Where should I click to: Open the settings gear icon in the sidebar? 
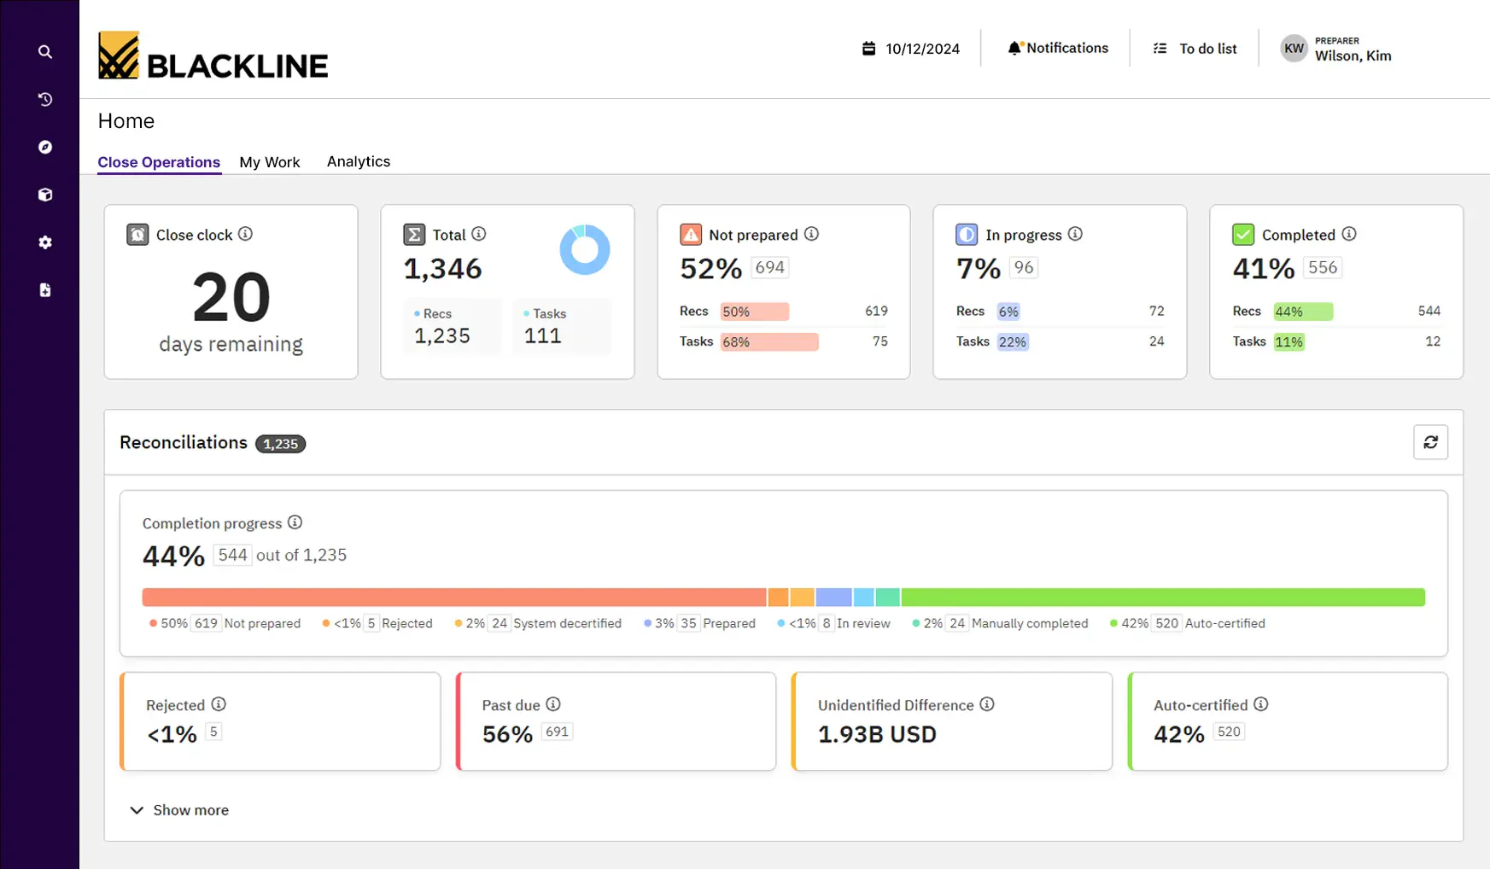pyautogui.click(x=45, y=242)
